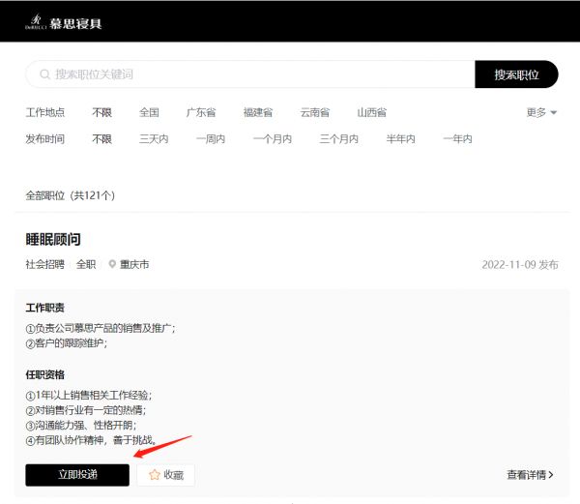Expand 更多 work location options
The image size is (580, 504).
(541, 112)
